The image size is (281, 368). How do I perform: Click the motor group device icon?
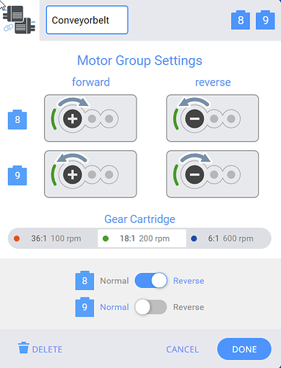coord(20,20)
